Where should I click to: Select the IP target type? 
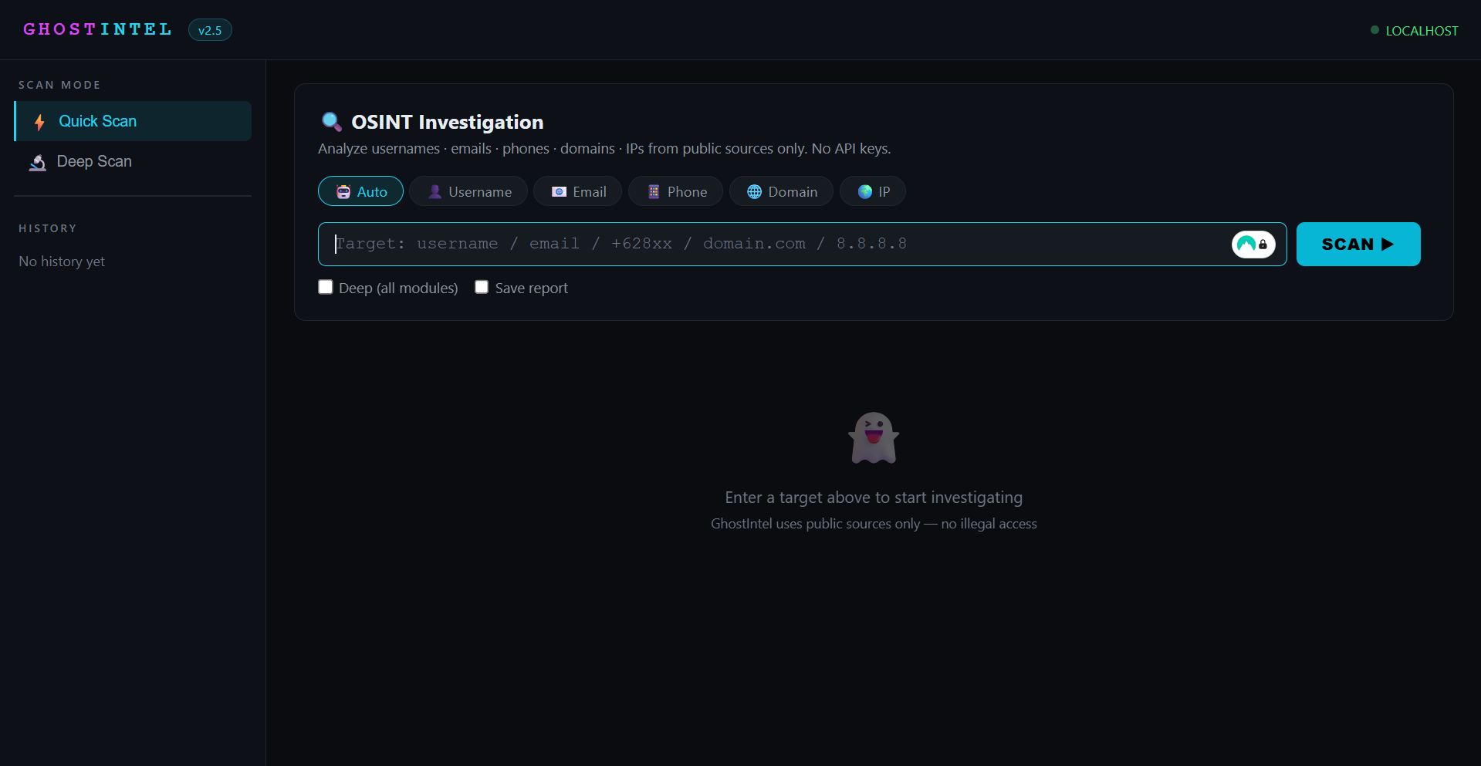tap(872, 191)
